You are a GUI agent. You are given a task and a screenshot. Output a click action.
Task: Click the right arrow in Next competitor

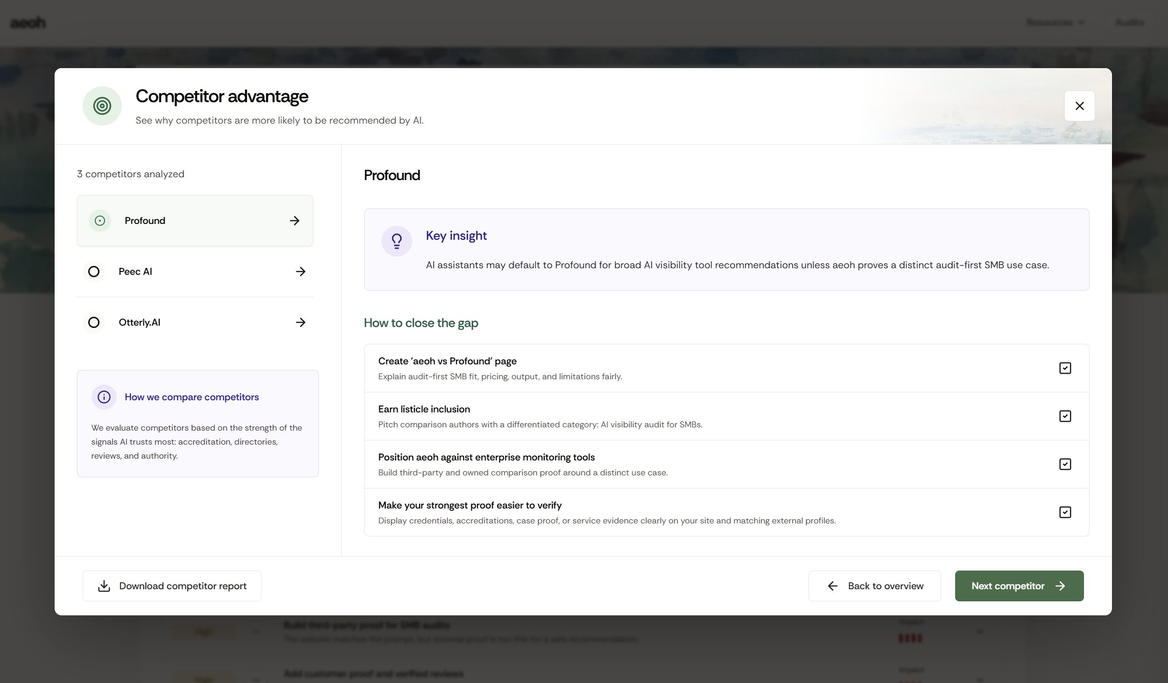click(x=1060, y=586)
